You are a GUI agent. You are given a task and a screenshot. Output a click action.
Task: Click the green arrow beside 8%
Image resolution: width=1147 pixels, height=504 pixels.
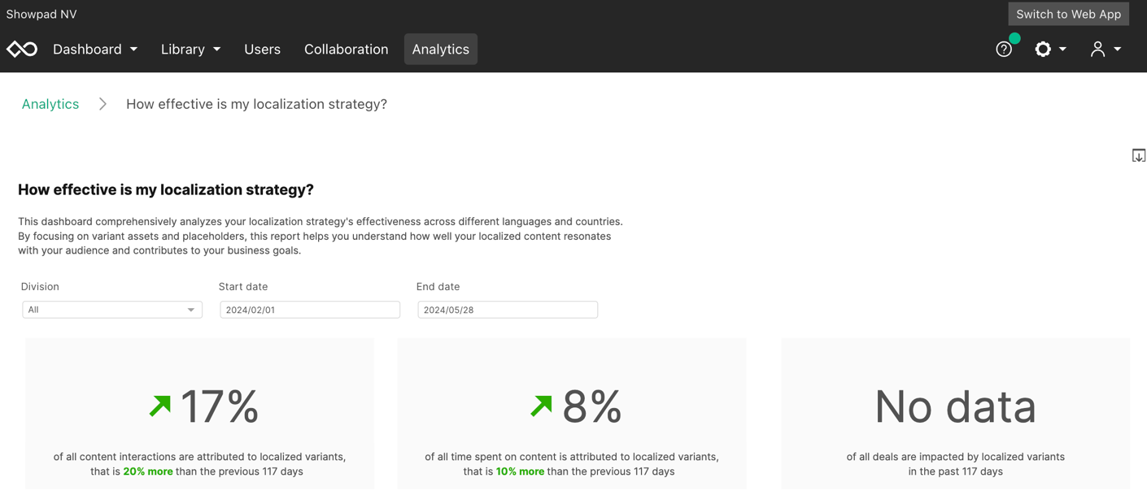(542, 405)
